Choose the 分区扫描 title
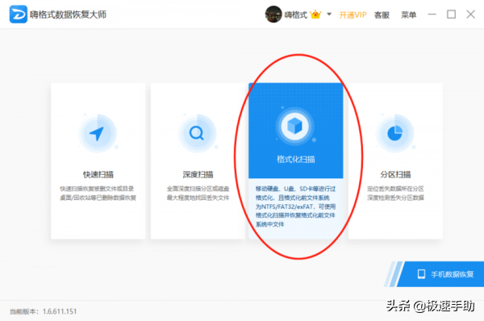The width and height of the screenshot is (484, 321). click(395, 175)
